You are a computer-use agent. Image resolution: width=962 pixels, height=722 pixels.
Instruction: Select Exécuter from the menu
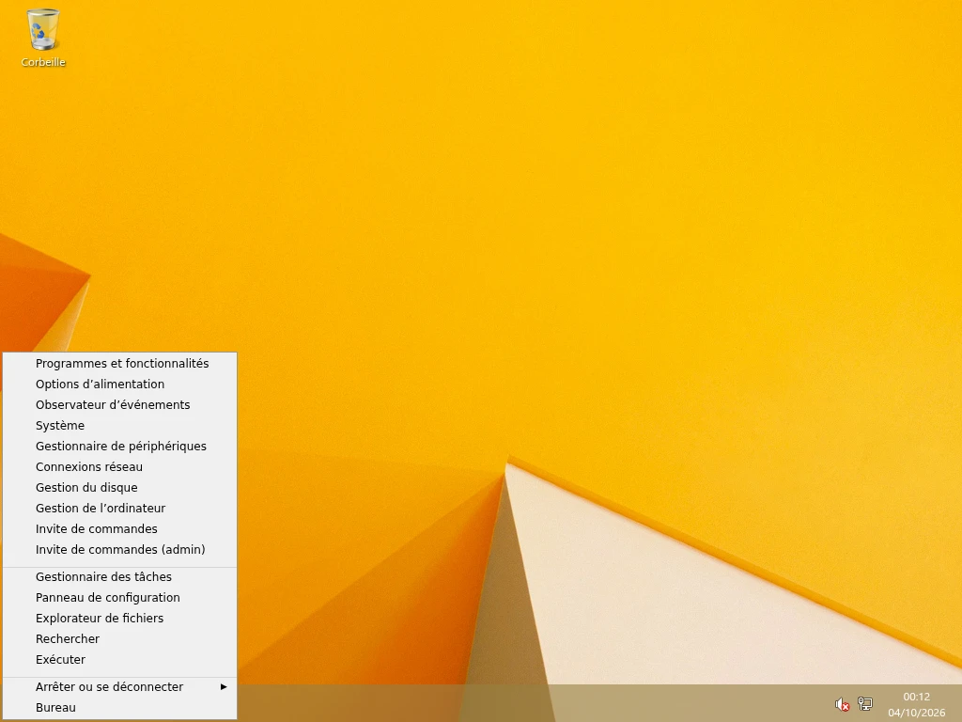click(119, 659)
